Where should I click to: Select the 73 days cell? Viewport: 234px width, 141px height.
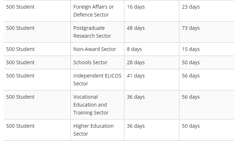[207, 32]
